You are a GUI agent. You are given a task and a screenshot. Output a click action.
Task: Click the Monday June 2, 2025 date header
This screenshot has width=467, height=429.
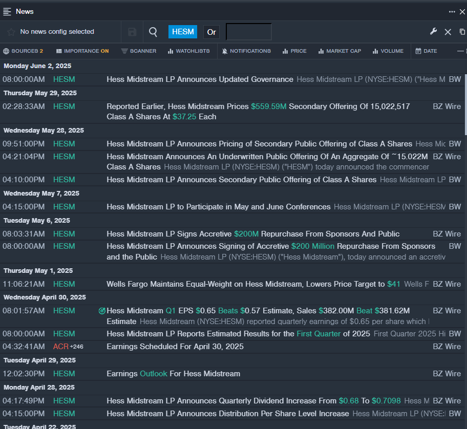pyautogui.click(x=37, y=66)
